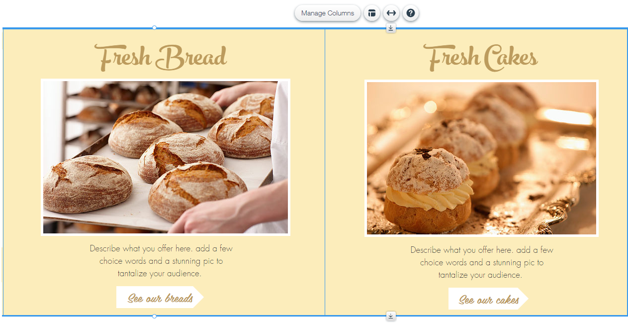
Task: Click the top strip stretch handle arrow
Action: pyautogui.click(x=391, y=28)
